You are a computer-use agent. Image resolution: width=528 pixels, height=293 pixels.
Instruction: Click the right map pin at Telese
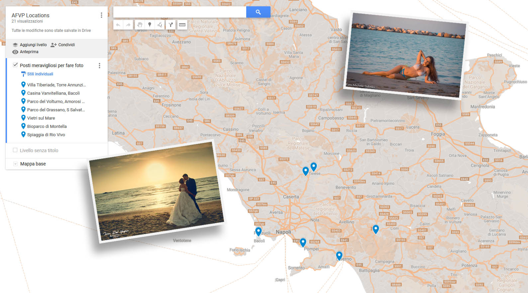pyautogui.click(x=314, y=166)
